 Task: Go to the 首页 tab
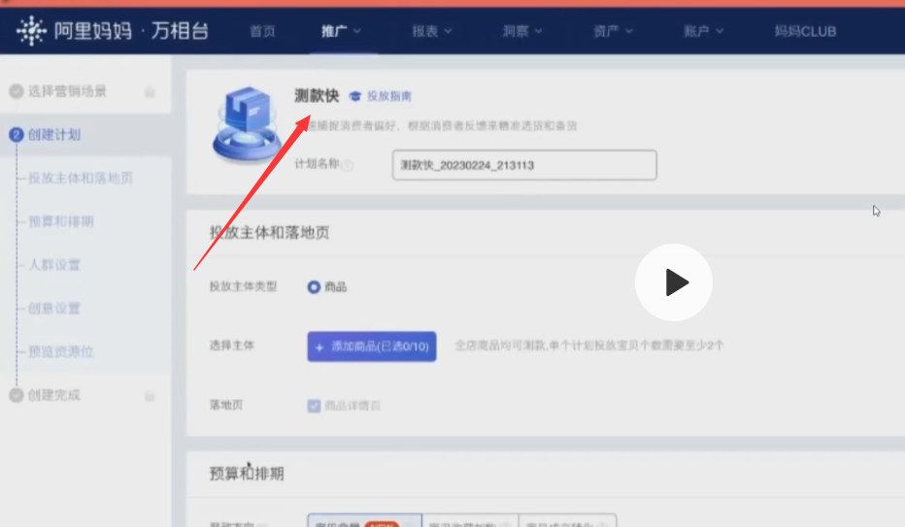click(262, 31)
